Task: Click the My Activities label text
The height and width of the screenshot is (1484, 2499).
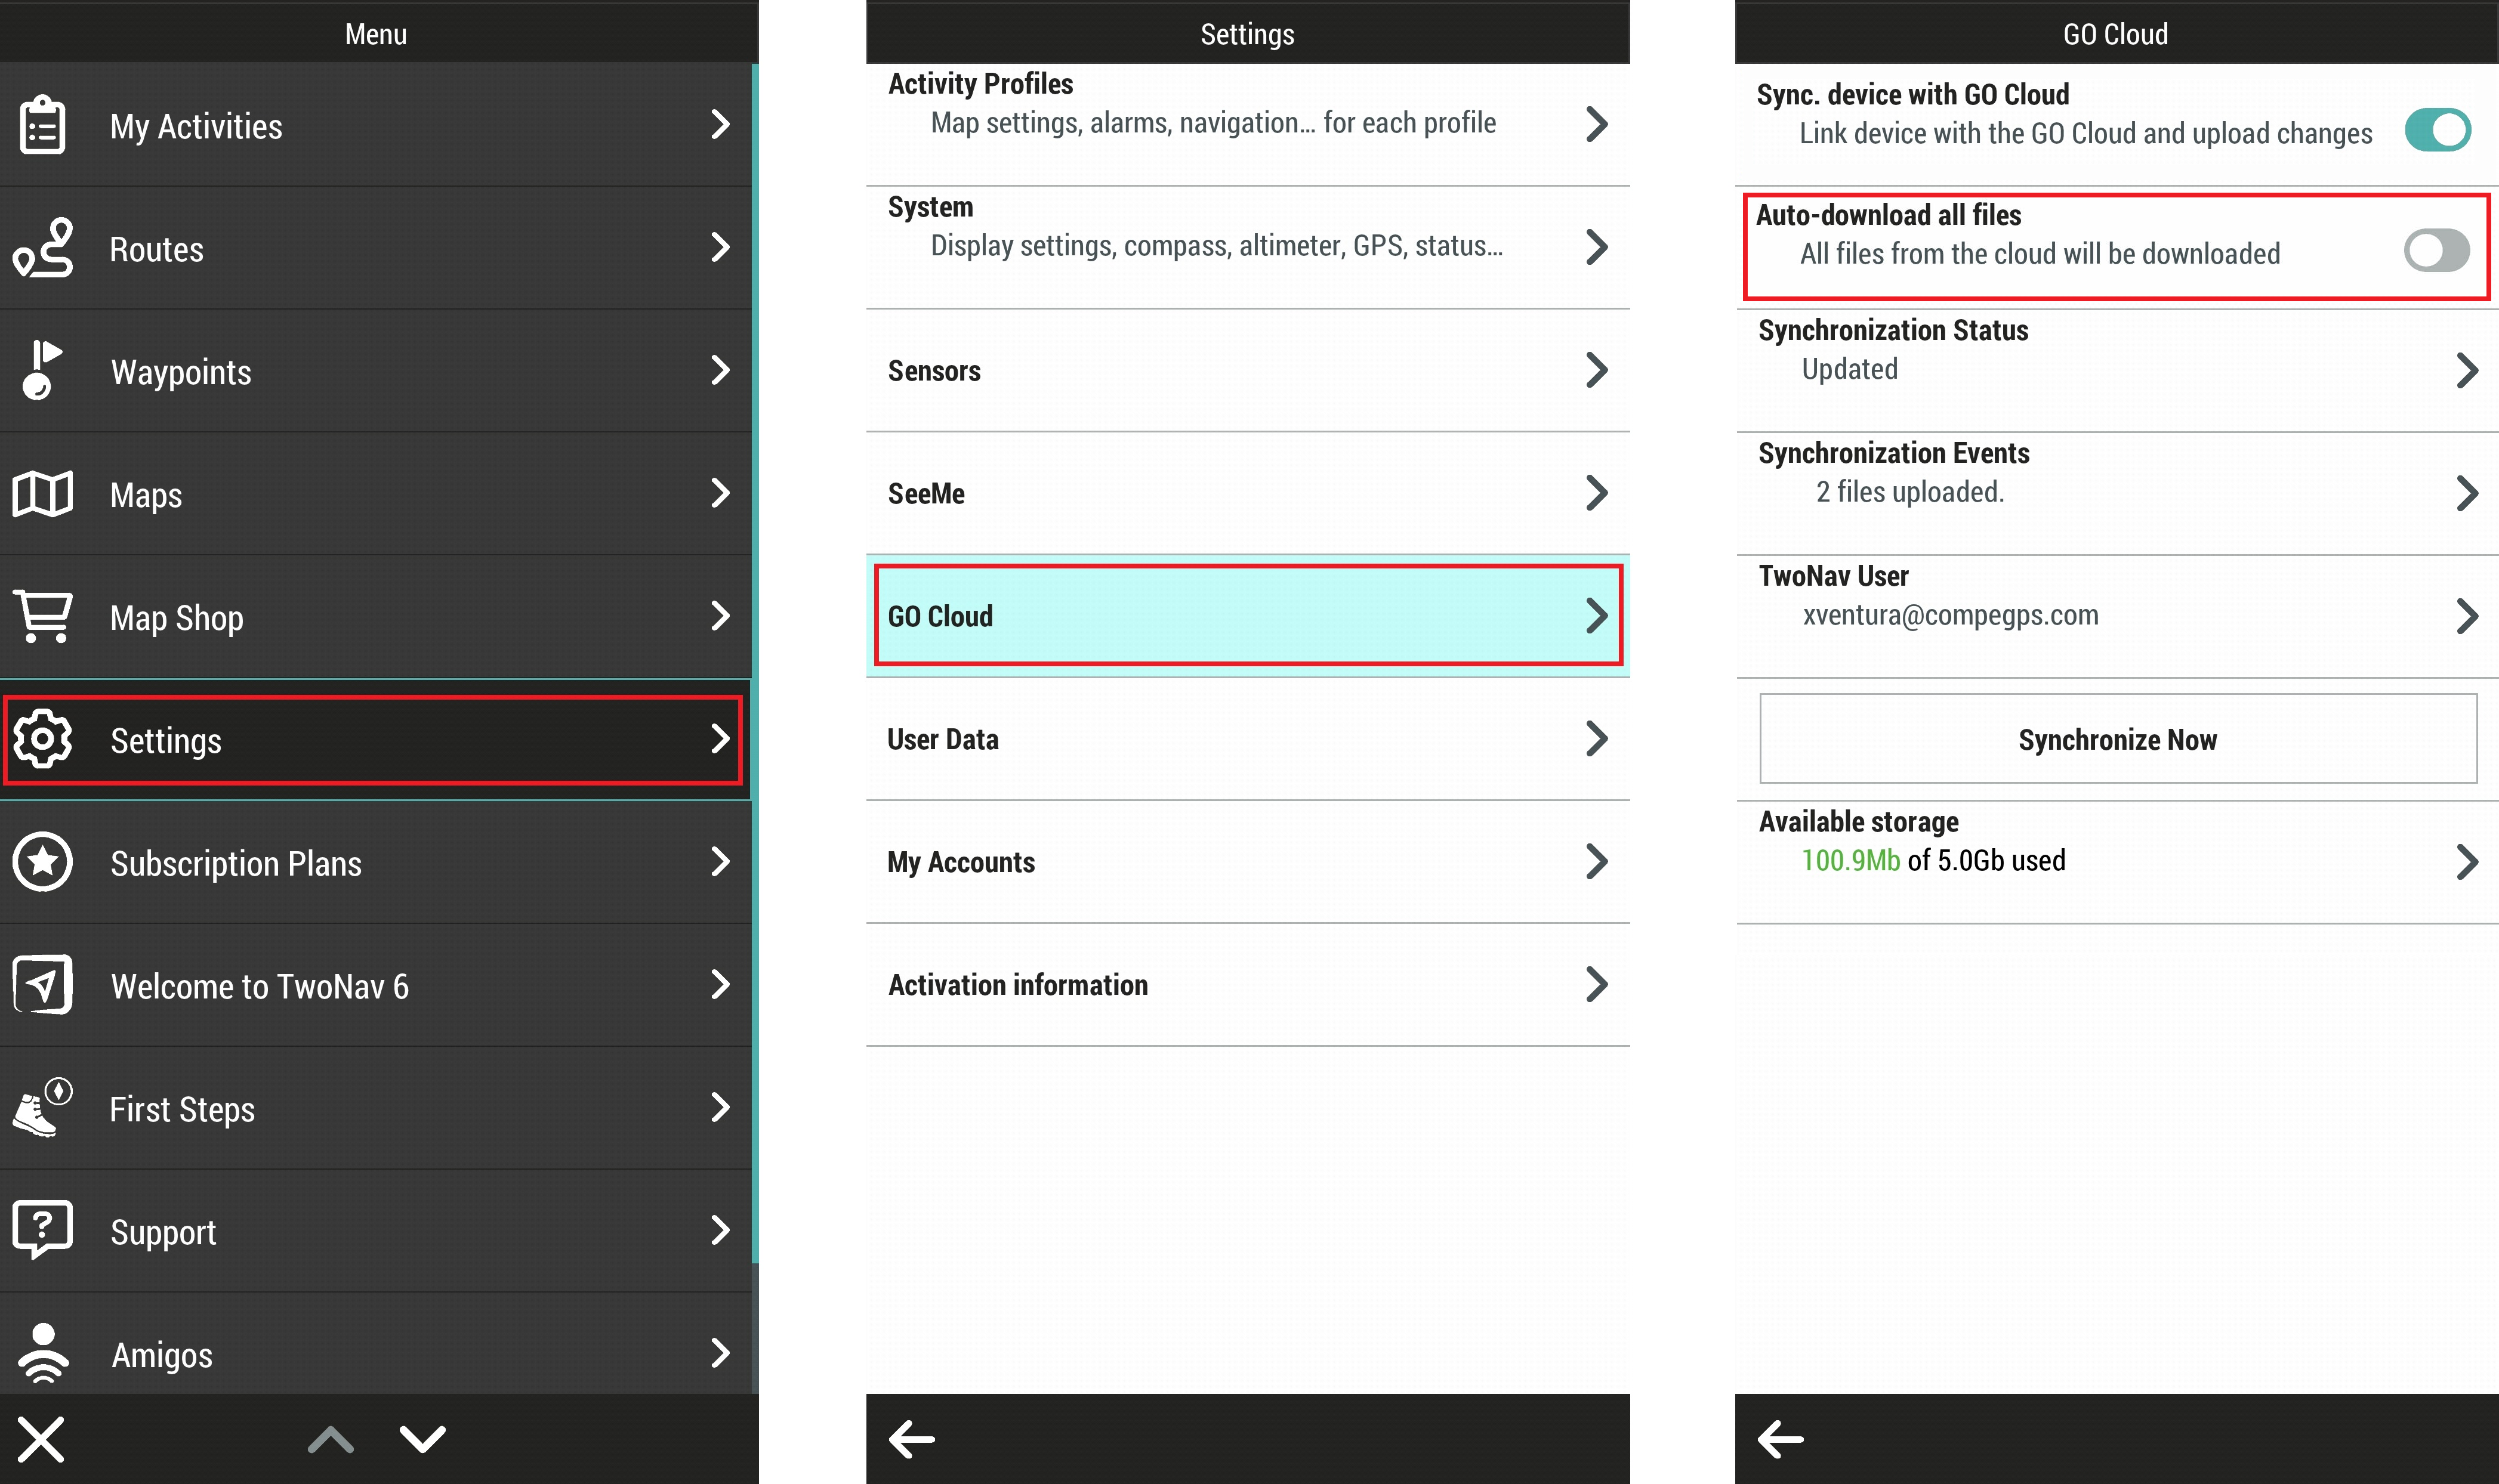Action: [196, 127]
